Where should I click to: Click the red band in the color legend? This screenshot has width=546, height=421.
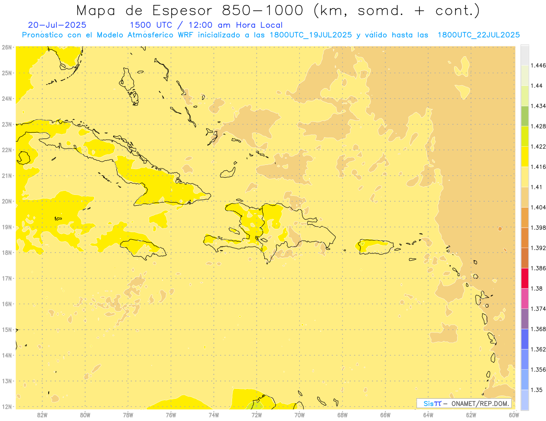(525, 278)
